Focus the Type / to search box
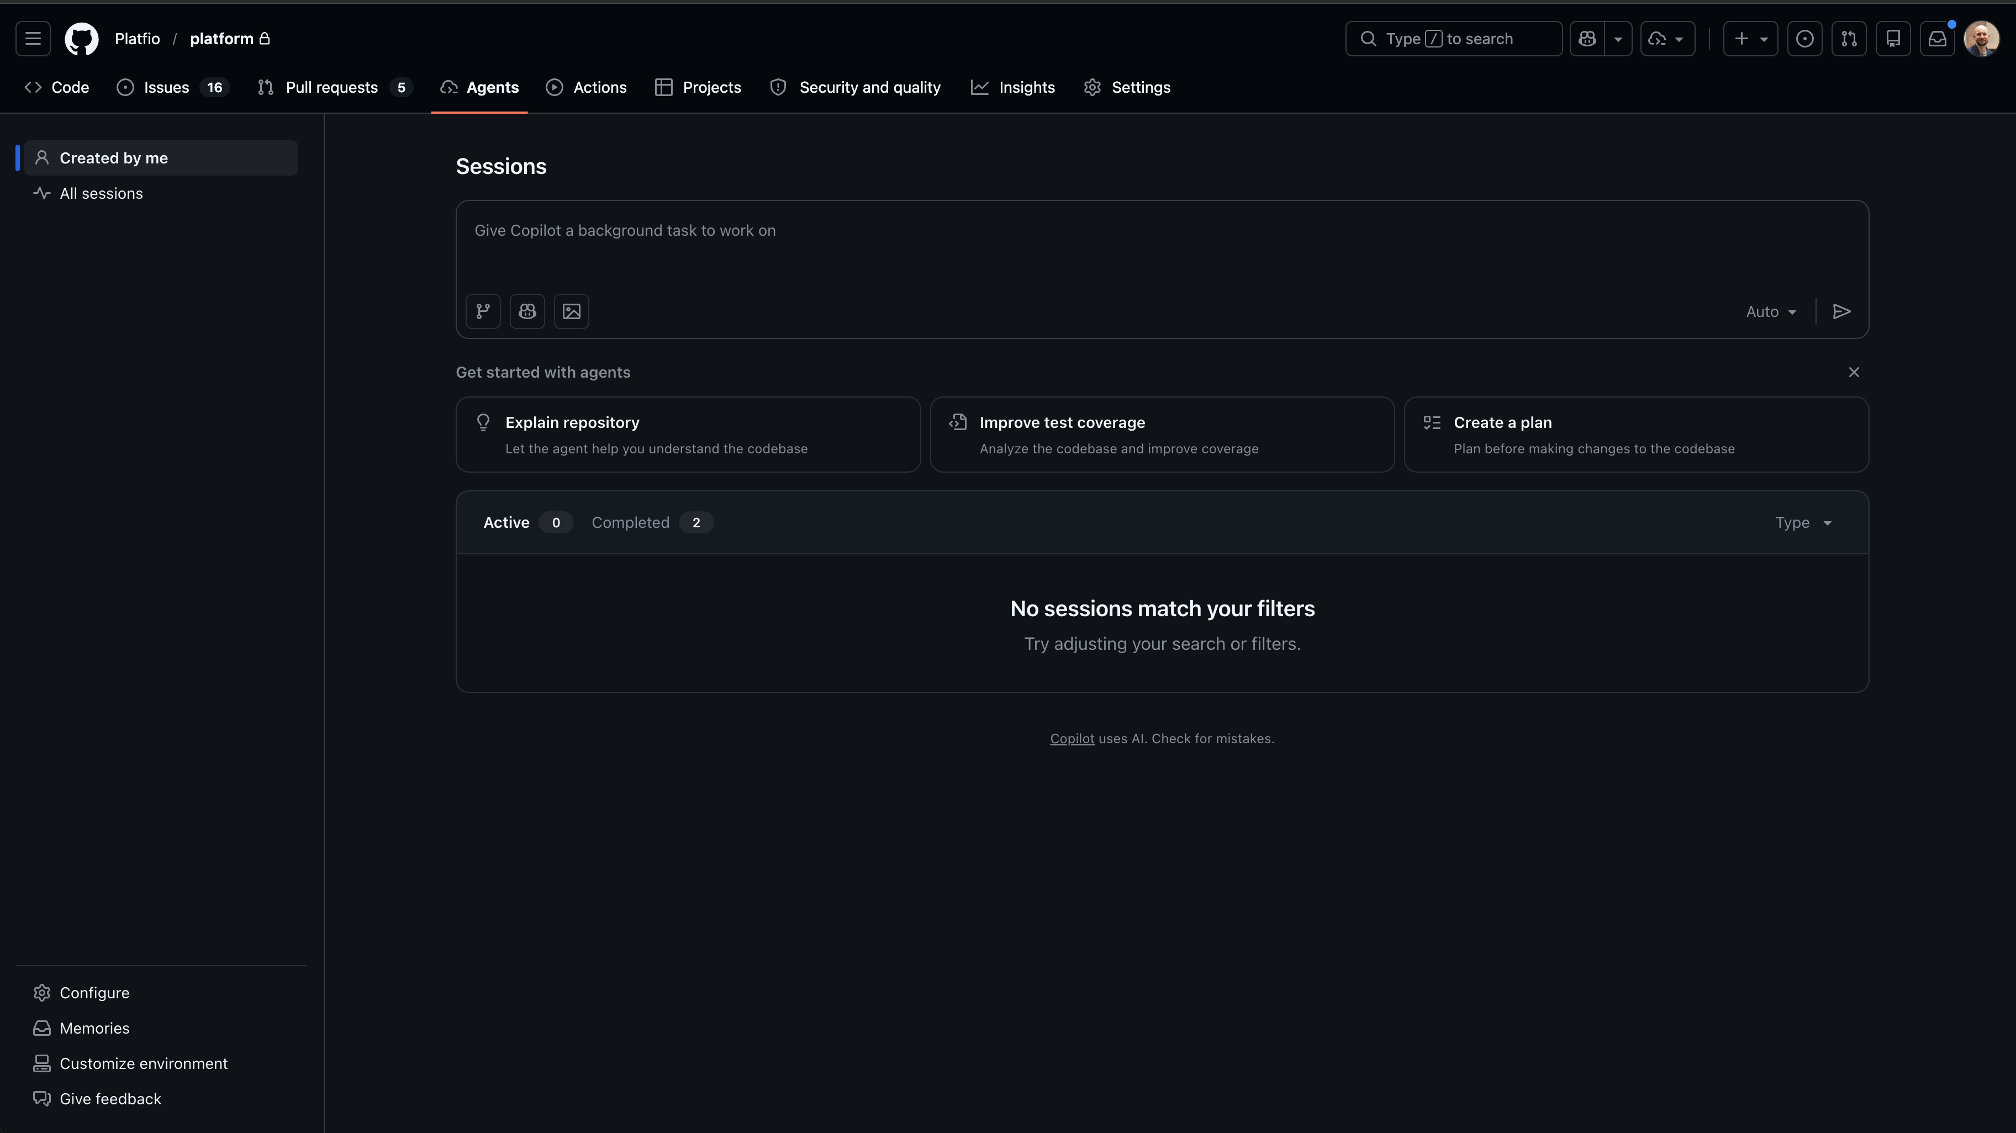This screenshot has width=2016, height=1133. tap(1453, 38)
